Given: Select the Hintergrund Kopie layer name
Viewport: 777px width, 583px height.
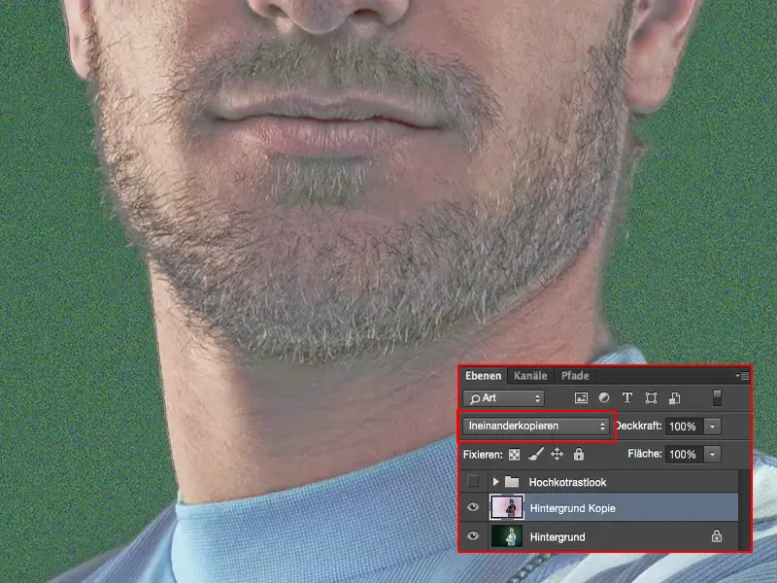Looking at the screenshot, I should [x=572, y=508].
